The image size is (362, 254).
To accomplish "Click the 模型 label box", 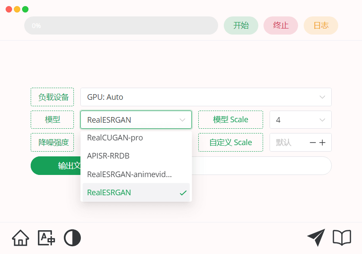I will pos(52,120).
